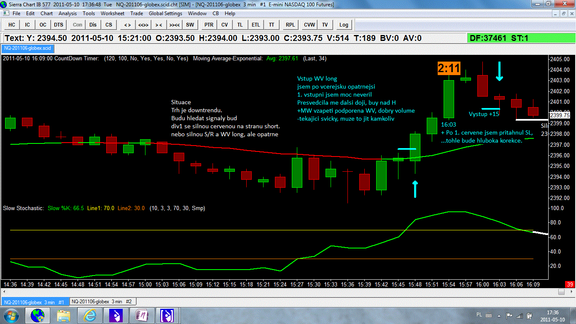Click the TT toolbar button

coord(272,24)
